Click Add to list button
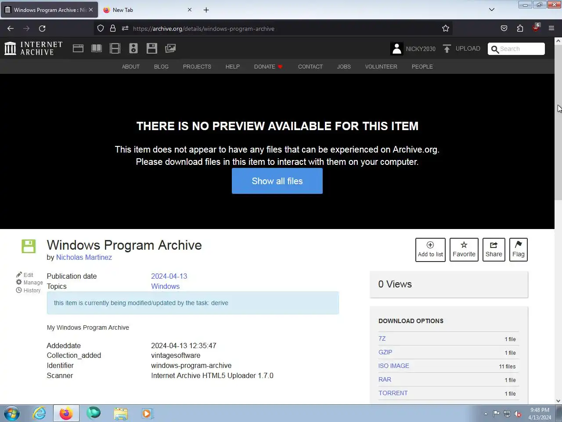The image size is (562, 422). (430, 250)
